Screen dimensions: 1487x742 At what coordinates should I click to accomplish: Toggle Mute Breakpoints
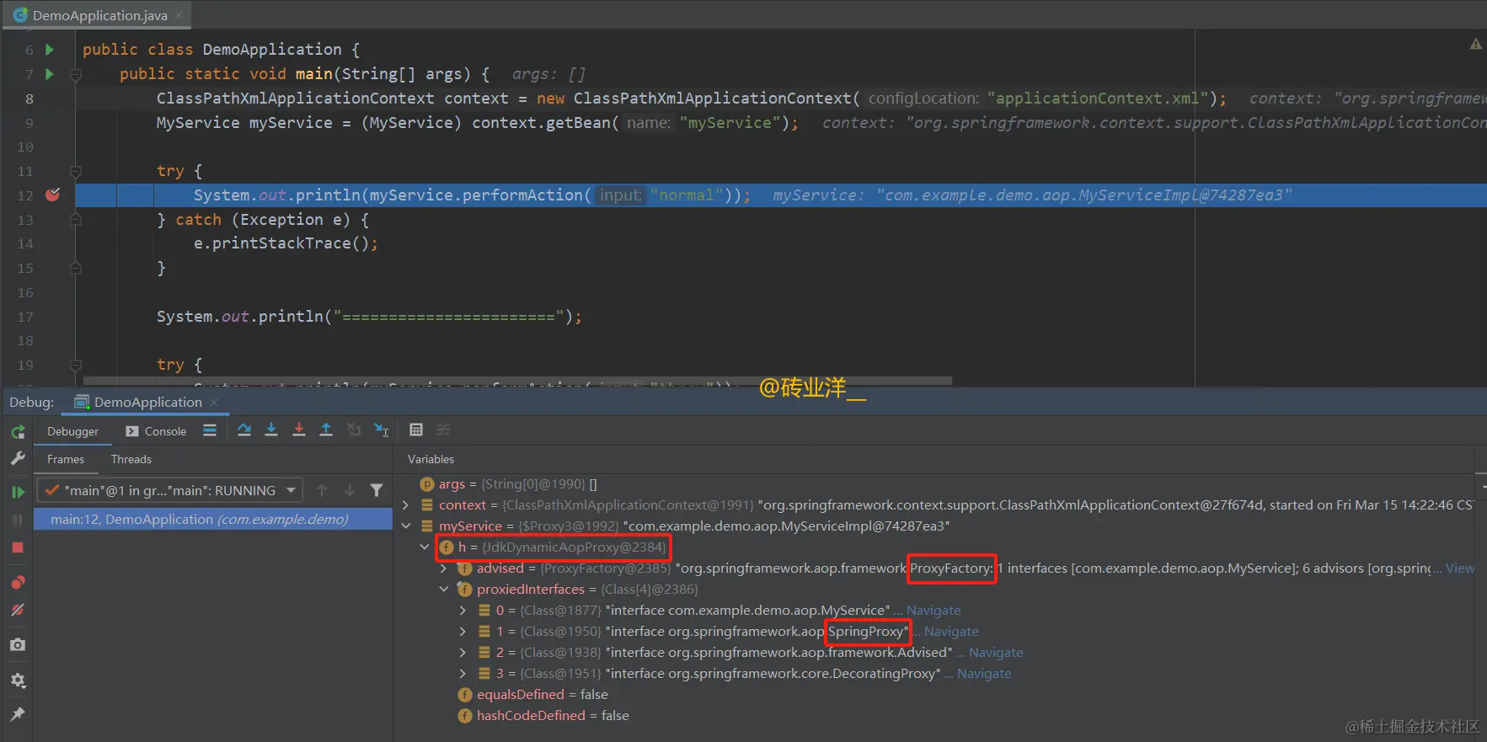(18, 610)
